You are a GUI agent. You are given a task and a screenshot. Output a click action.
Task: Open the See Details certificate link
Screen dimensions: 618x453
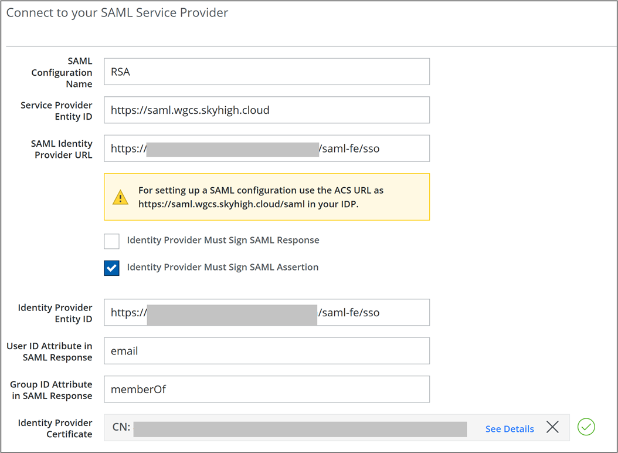[509, 429]
